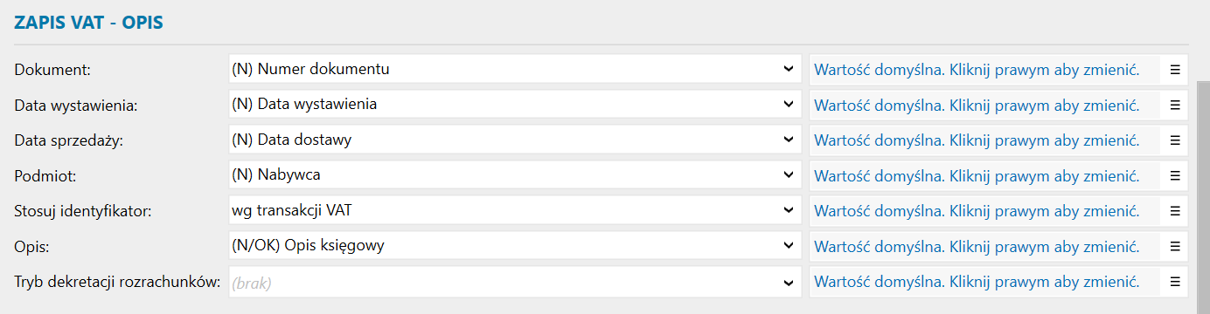Open hamburger menu icon for Podmiot row
Viewport: 1210px width, 314px height.
point(1175,175)
